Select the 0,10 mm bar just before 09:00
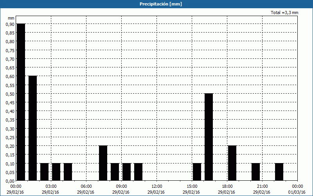This screenshot has width=313, height=196. [x=115, y=172]
